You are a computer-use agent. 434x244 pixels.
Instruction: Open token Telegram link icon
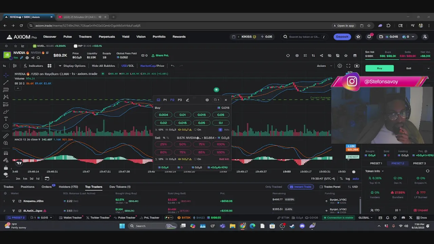point(33,58)
